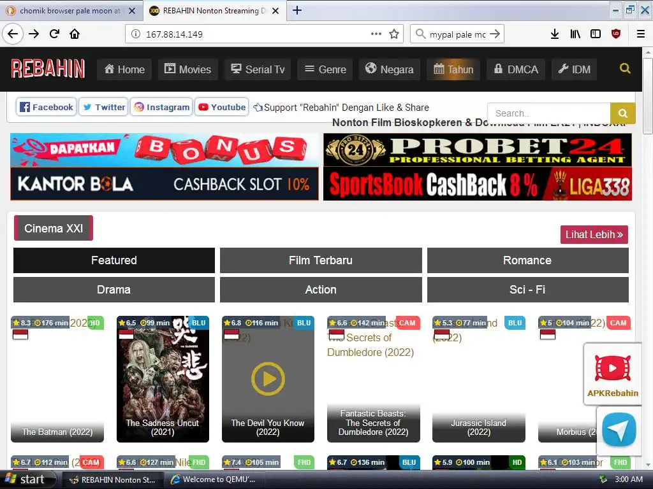Select the Featured tab
This screenshot has height=489, width=653.
[x=114, y=260]
